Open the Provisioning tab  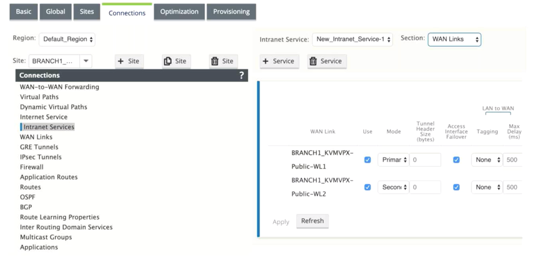231,12
